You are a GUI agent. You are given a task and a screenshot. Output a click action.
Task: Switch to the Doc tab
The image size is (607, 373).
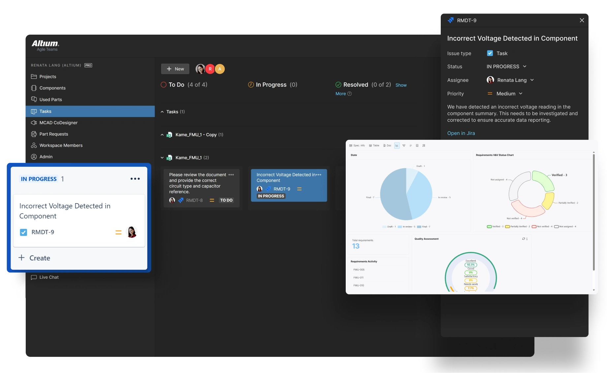(x=387, y=145)
